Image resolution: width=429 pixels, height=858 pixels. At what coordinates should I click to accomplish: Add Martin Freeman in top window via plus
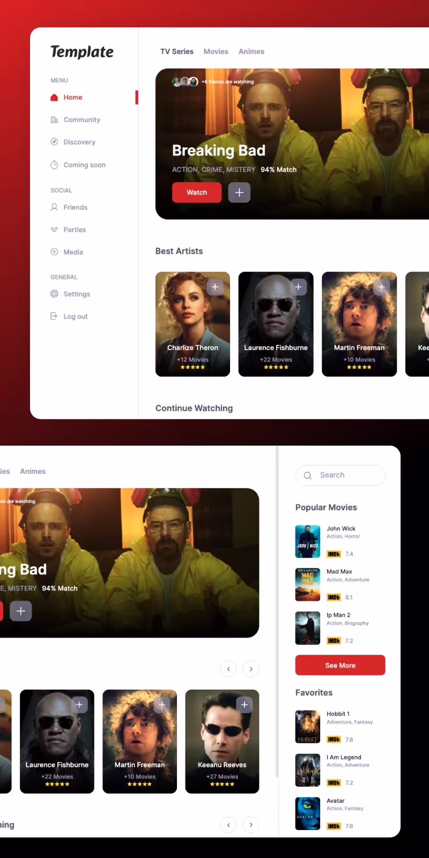[381, 287]
